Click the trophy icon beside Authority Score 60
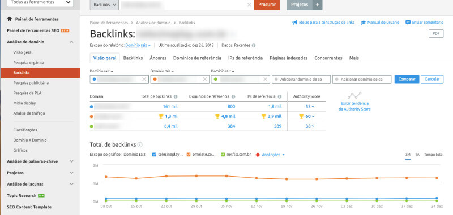Image resolution: width=453 pixels, height=215 pixels. coord(301,116)
